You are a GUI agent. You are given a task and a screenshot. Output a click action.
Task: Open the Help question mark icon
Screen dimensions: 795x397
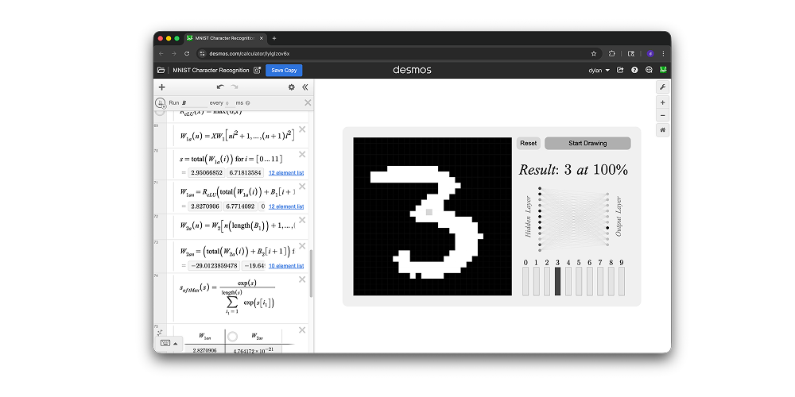click(634, 70)
